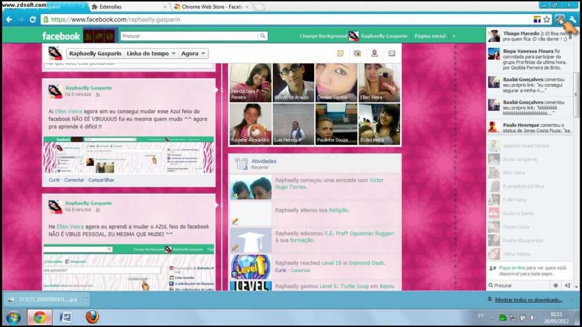The width and height of the screenshot is (582, 327).
Task: Open the account dropdown arrow next to Página inicial
Action: [454, 35]
